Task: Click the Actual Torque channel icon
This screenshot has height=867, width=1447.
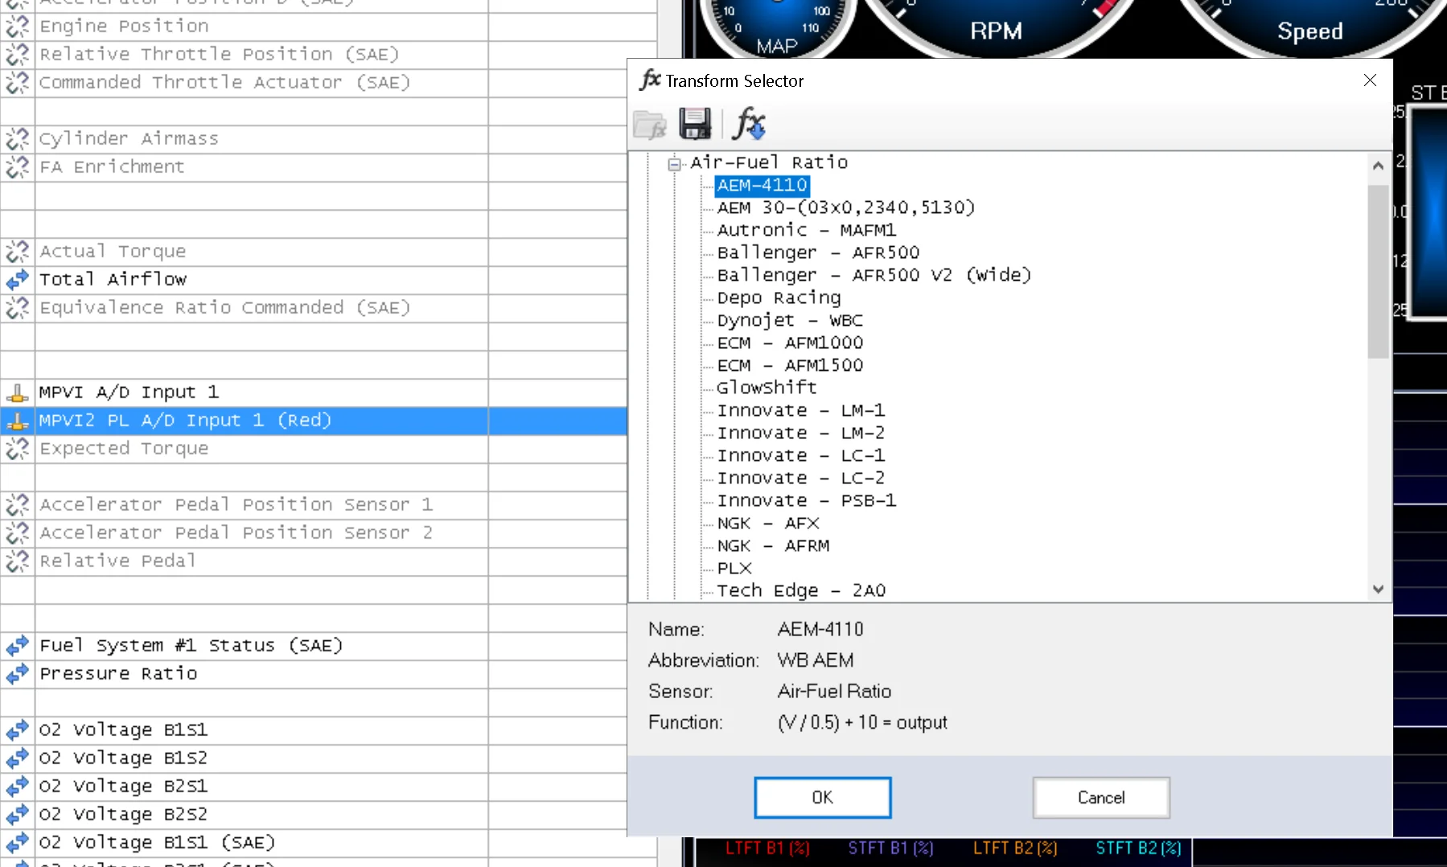Action: pyautogui.click(x=18, y=252)
